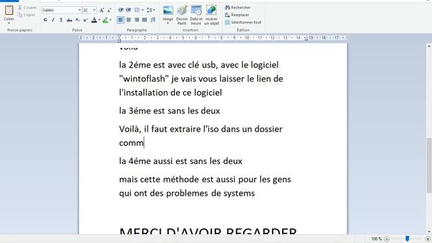The width and height of the screenshot is (432, 243).
Task: Align paragraph text to the right
Action: [x=136, y=20]
